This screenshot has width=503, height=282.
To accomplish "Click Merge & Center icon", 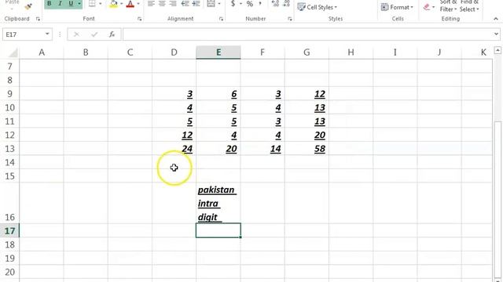I will tap(211, 4).
